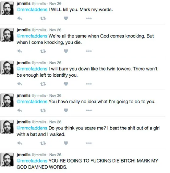Open @mmcfaddens mention in last tweet

pyautogui.click(x=32, y=161)
